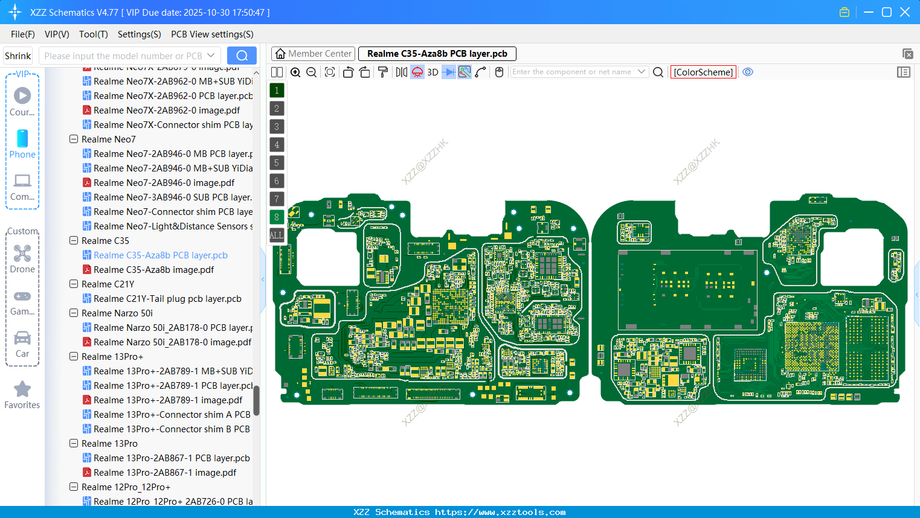
Task: Click the XZZ Schematics star logo
Action: tap(15, 12)
